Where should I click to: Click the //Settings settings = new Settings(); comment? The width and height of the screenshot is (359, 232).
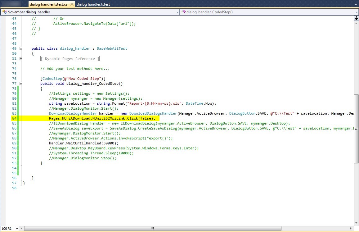click(x=89, y=93)
